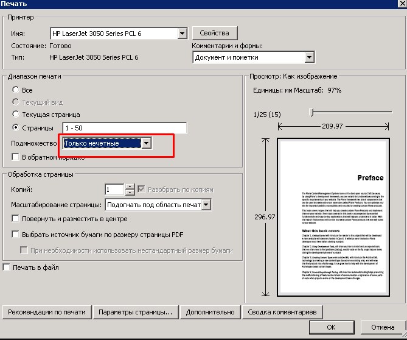
Task: Click the Рекомендации по печати button
Action: tap(47, 312)
